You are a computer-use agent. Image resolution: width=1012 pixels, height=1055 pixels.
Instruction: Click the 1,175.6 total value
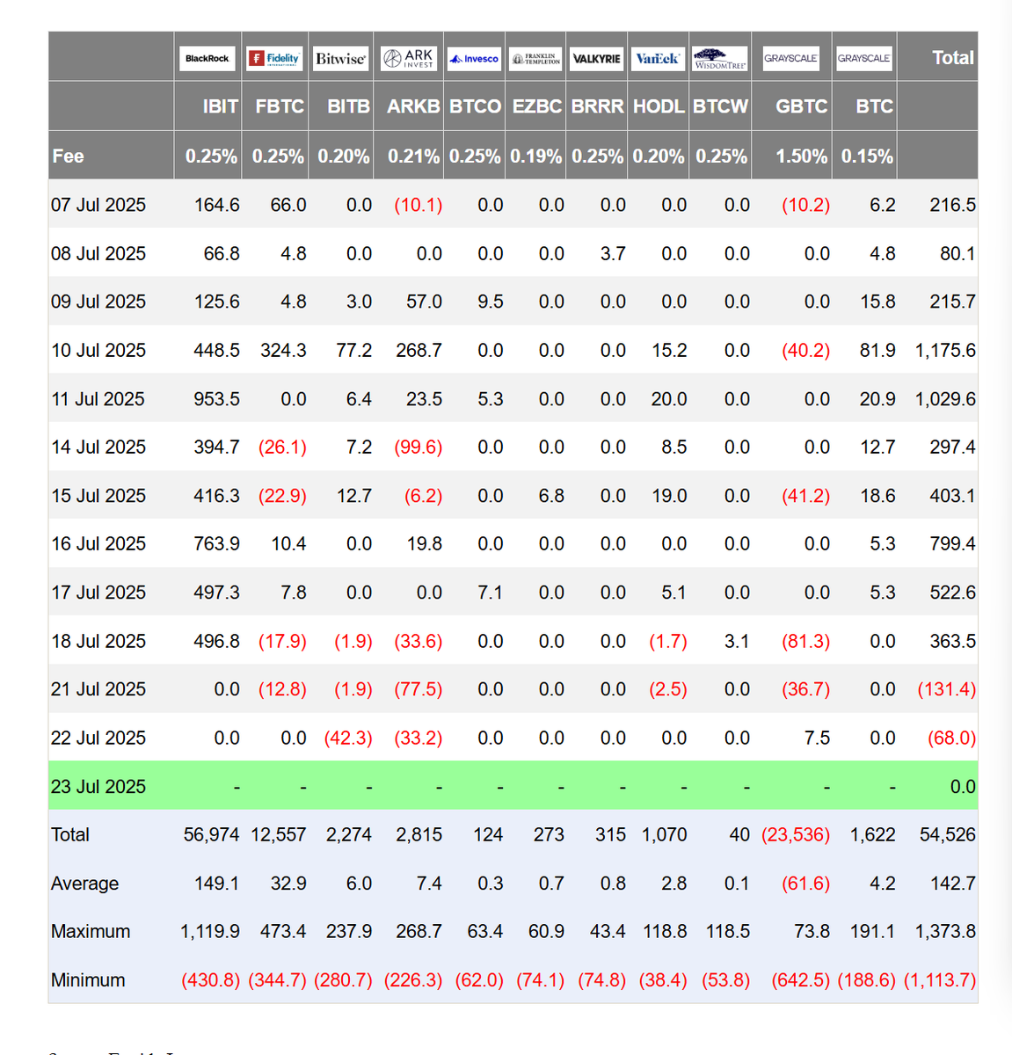(x=945, y=350)
